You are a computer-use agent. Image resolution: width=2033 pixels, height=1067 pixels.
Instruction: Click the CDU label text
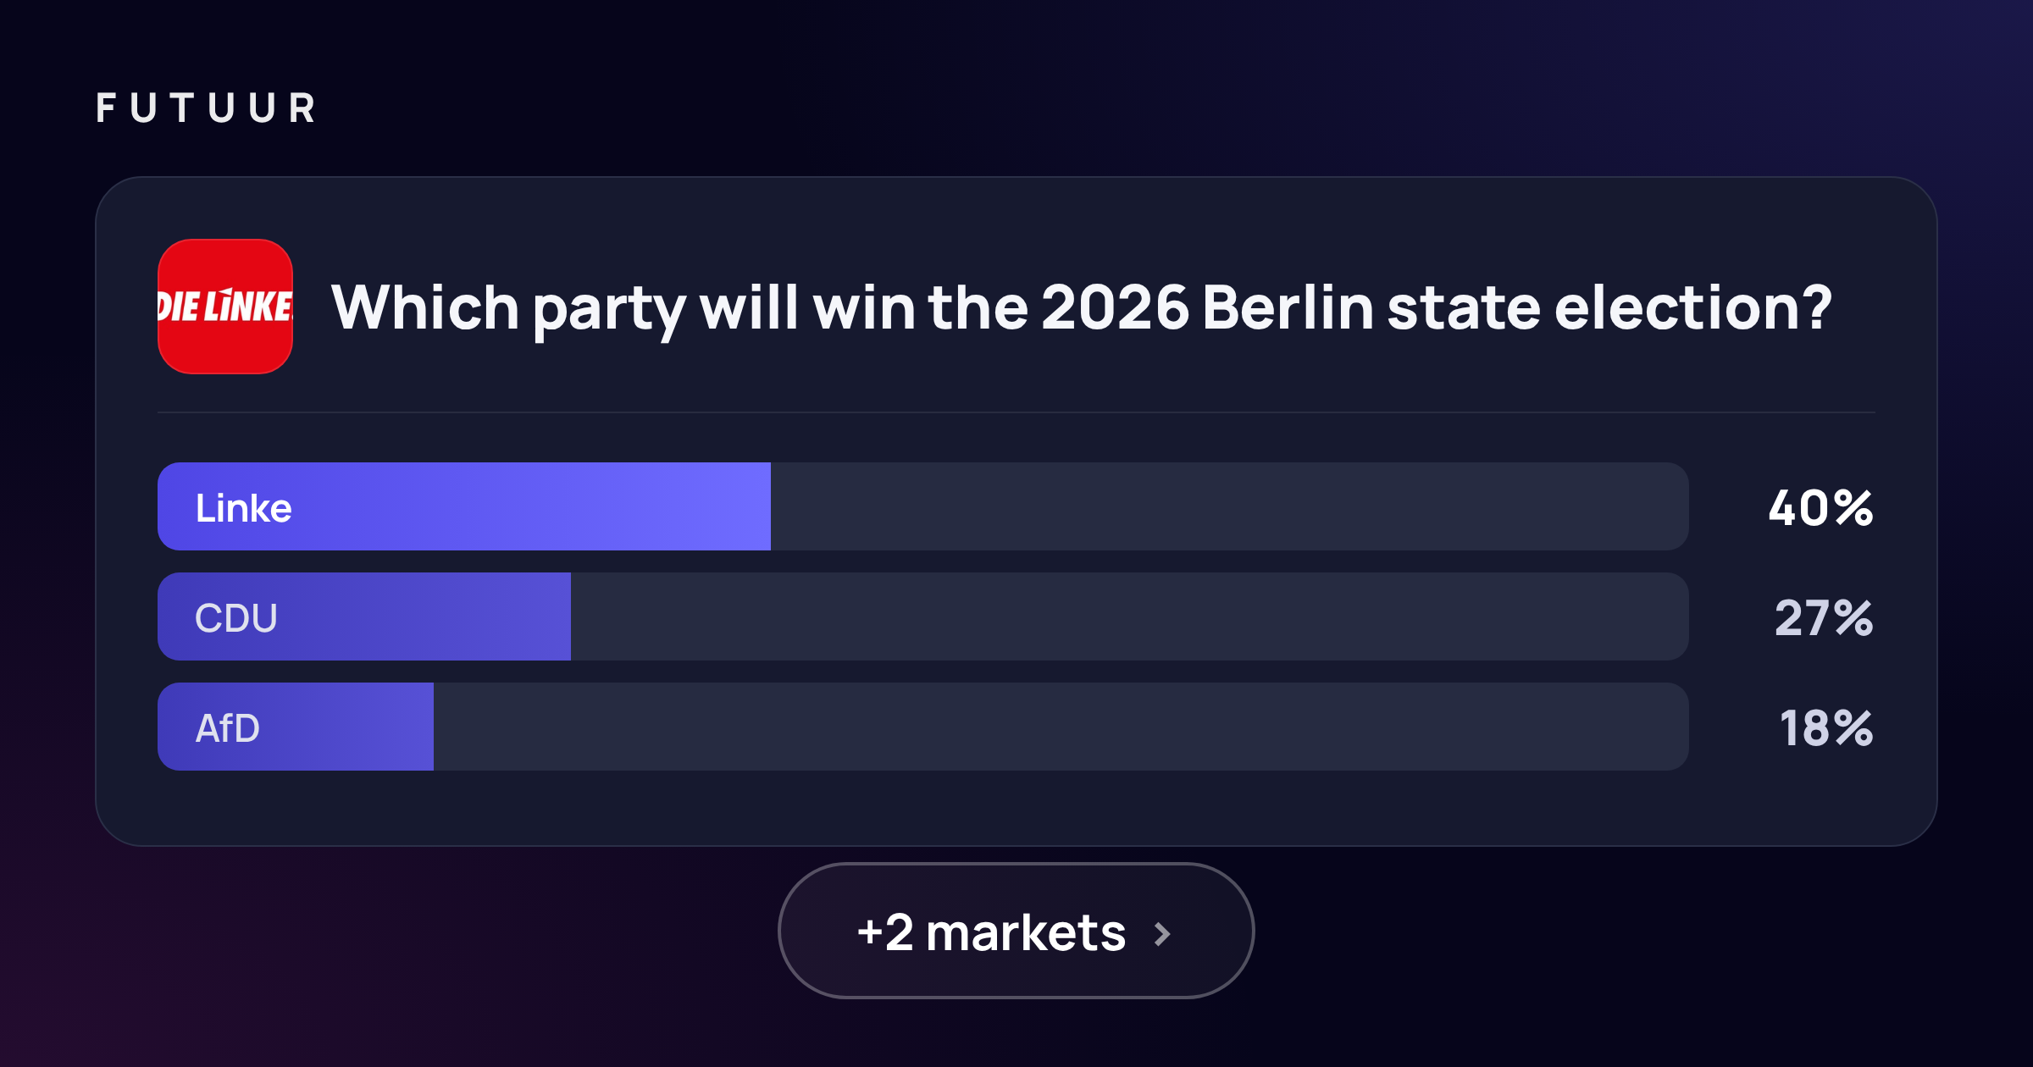(236, 618)
